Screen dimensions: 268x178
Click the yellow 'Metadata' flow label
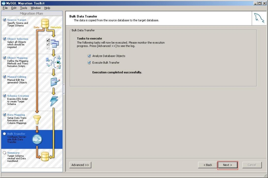tap(56, 27)
